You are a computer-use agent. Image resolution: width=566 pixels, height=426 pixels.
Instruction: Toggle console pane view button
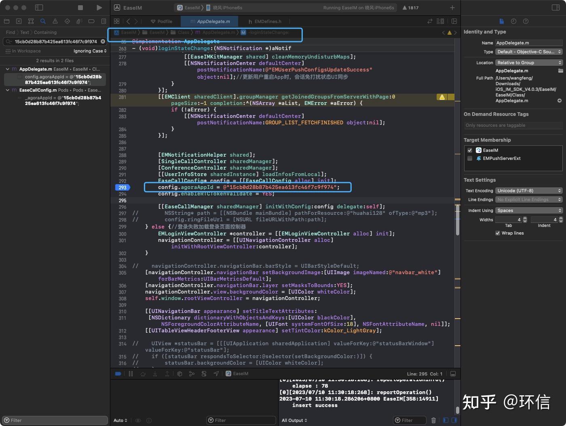454,420
